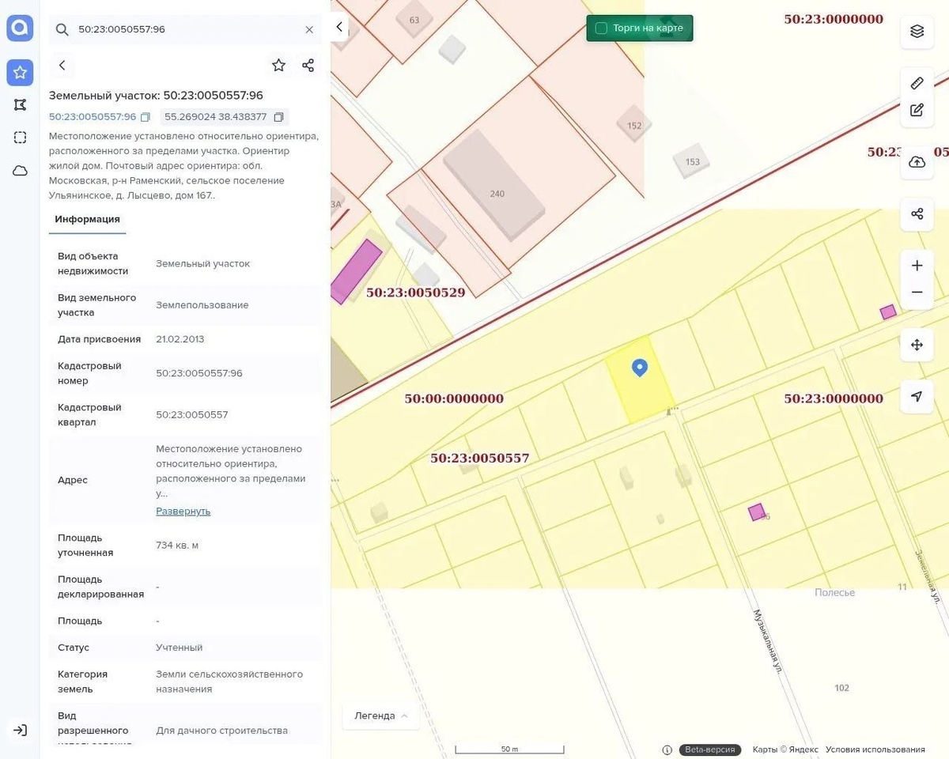Screen dimensions: 949x759
Task: Click the login arrow icon at sidebar bottom
Action: coord(20,731)
